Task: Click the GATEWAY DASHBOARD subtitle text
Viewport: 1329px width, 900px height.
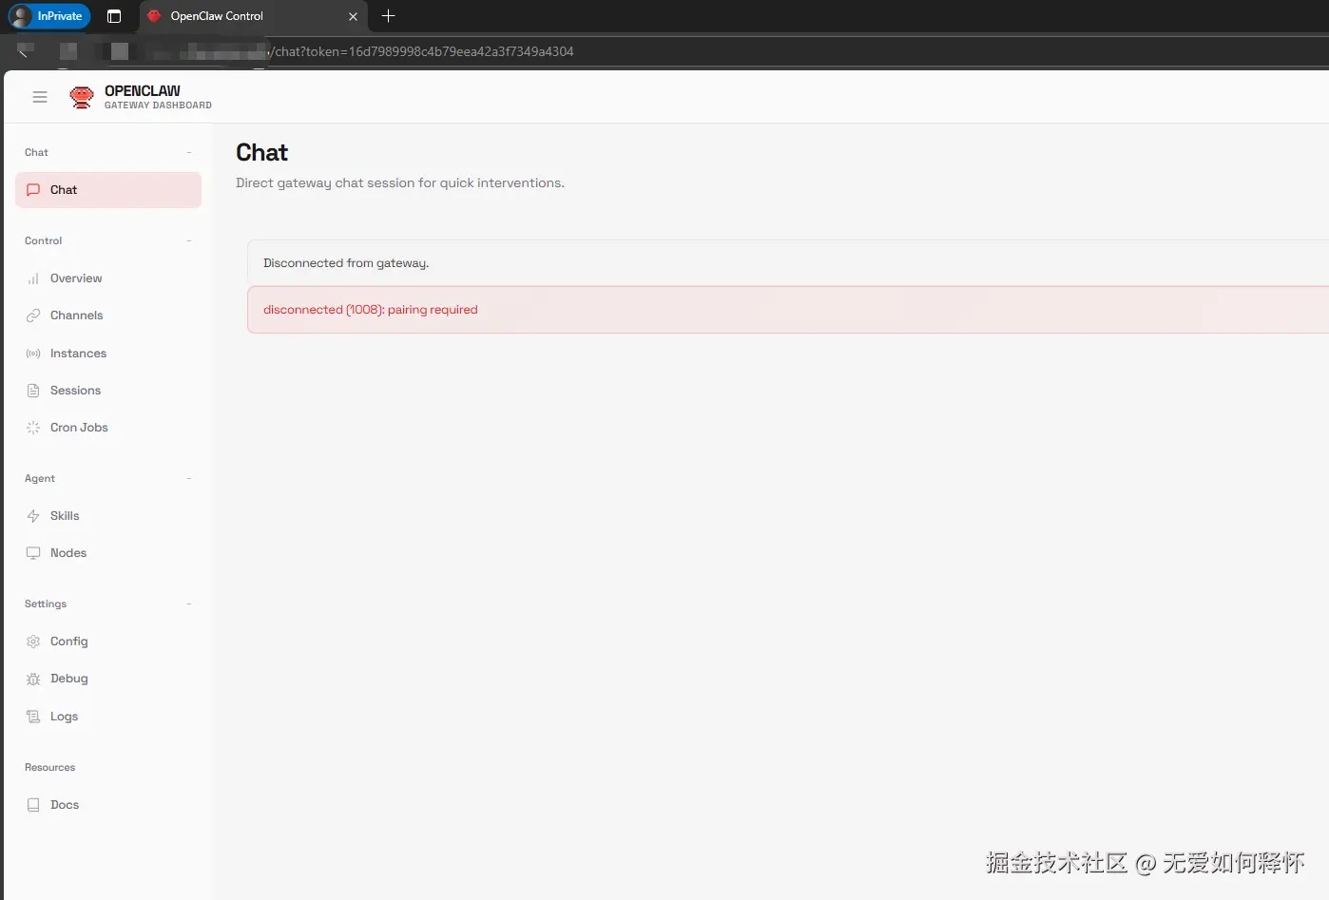Action: pyautogui.click(x=158, y=105)
